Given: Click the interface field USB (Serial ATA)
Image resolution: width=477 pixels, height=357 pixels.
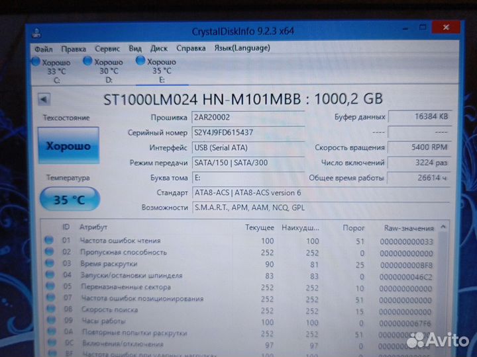Looking at the screenshot, I should pos(248,148).
